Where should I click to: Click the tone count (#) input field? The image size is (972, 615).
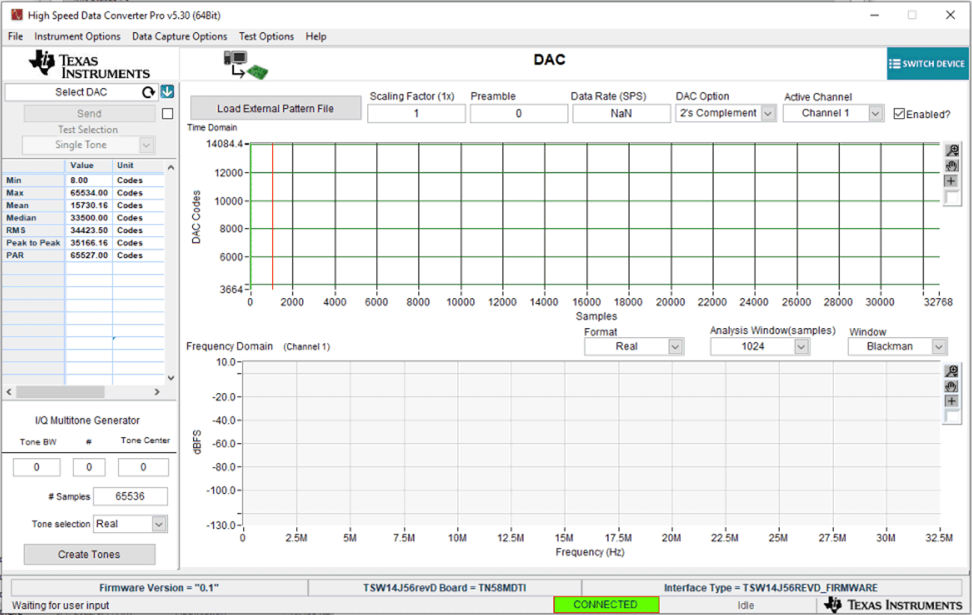coord(89,467)
